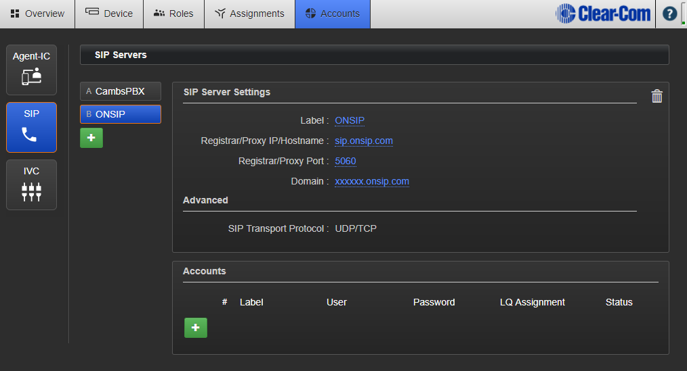Go to the Roles tab

tap(173, 14)
